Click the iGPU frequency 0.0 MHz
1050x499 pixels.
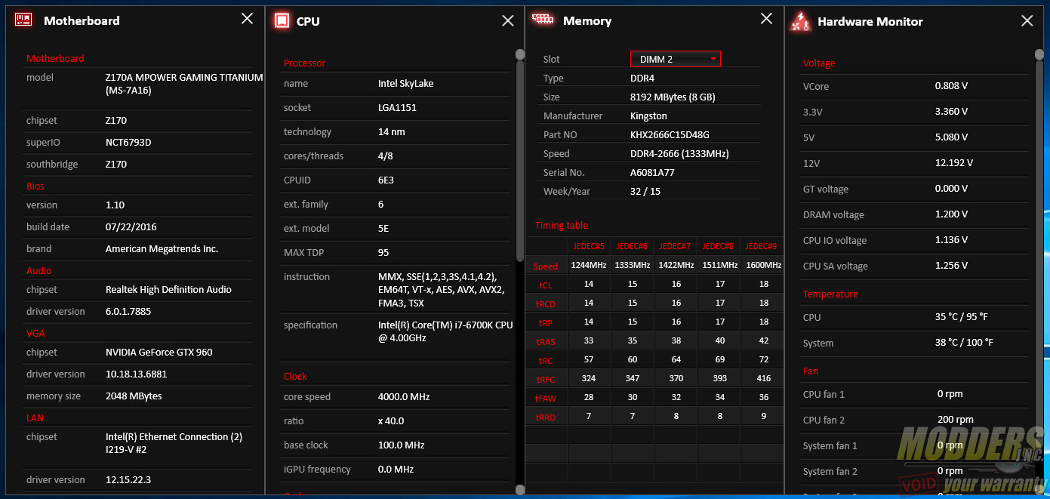coord(396,469)
